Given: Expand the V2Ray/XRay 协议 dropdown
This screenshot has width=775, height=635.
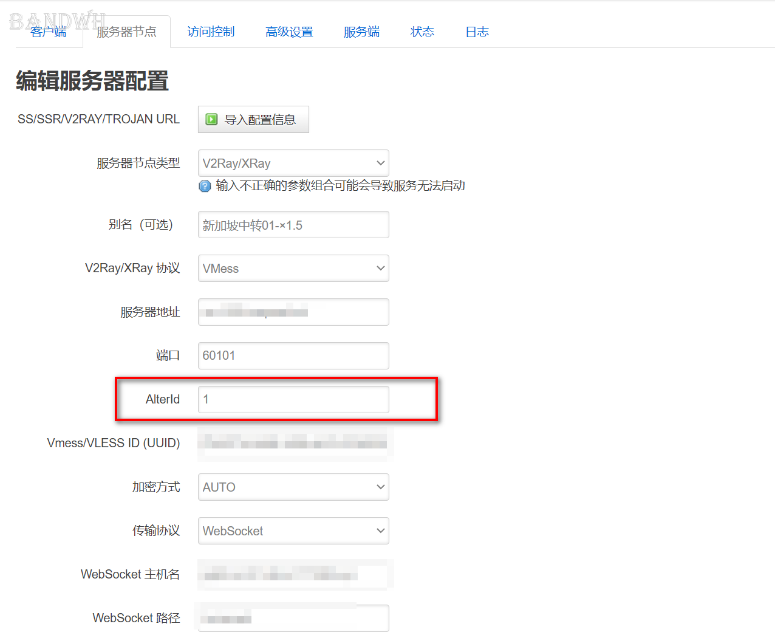Looking at the screenshot, I should tap(293, 268).
